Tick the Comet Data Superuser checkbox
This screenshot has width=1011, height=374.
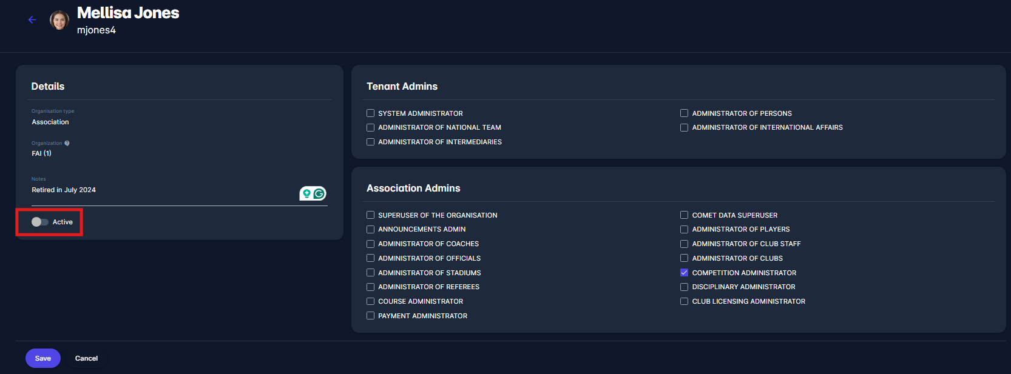(x=684, y=215)
